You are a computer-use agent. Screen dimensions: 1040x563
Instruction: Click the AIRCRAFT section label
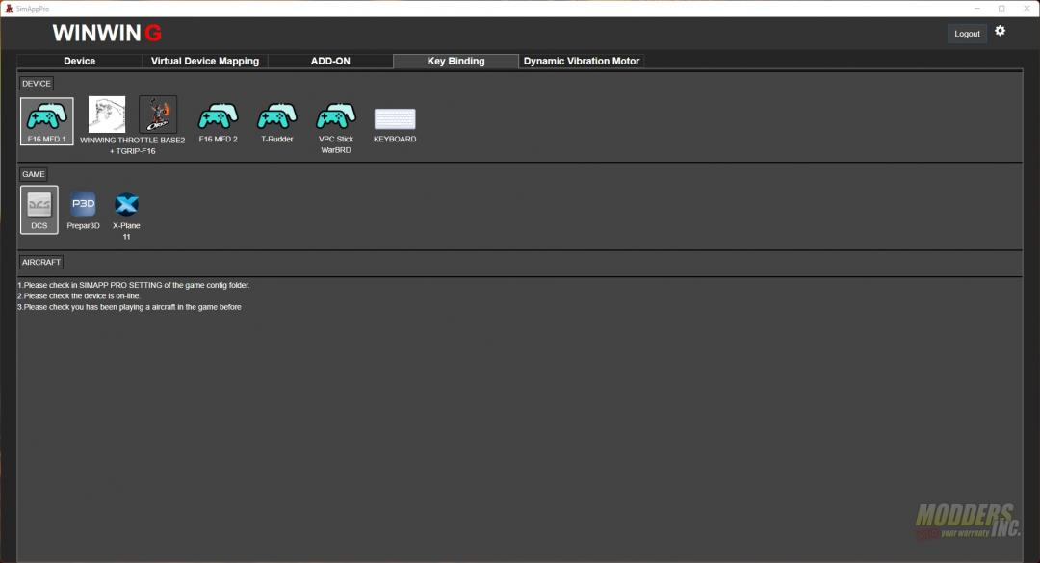(x=41, y=262)
